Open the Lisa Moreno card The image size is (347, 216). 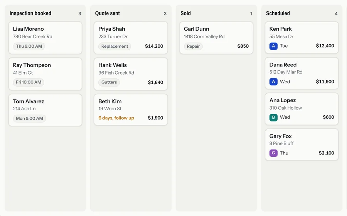pos(45,38)
